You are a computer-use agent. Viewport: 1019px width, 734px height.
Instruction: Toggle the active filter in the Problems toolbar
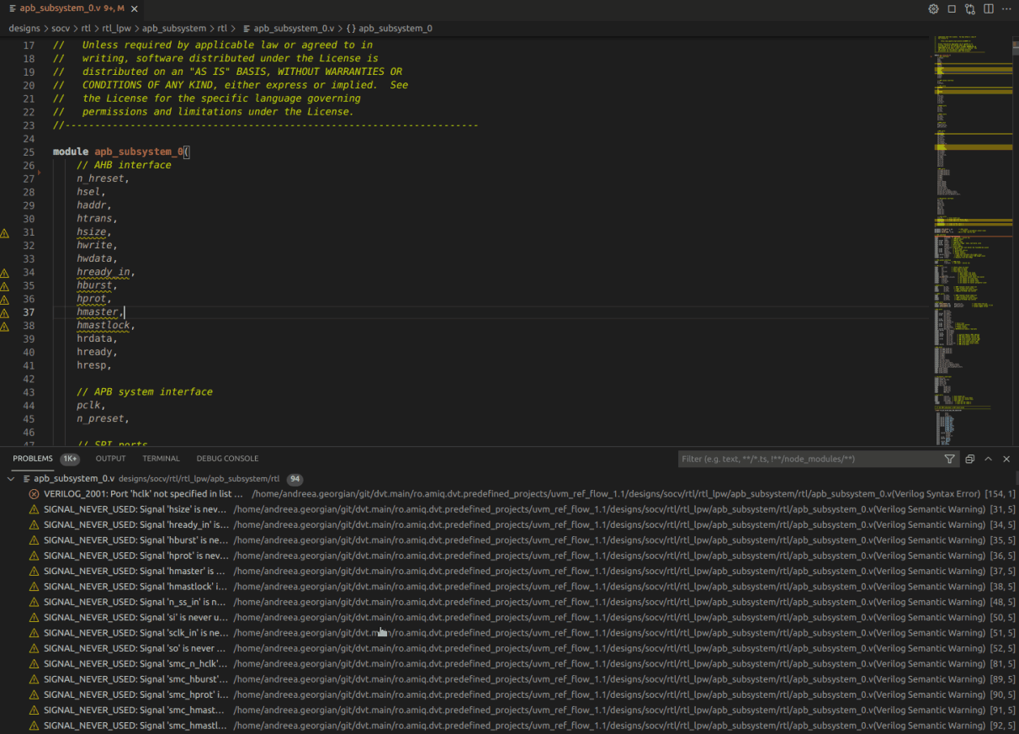click(x=949, y=459)
